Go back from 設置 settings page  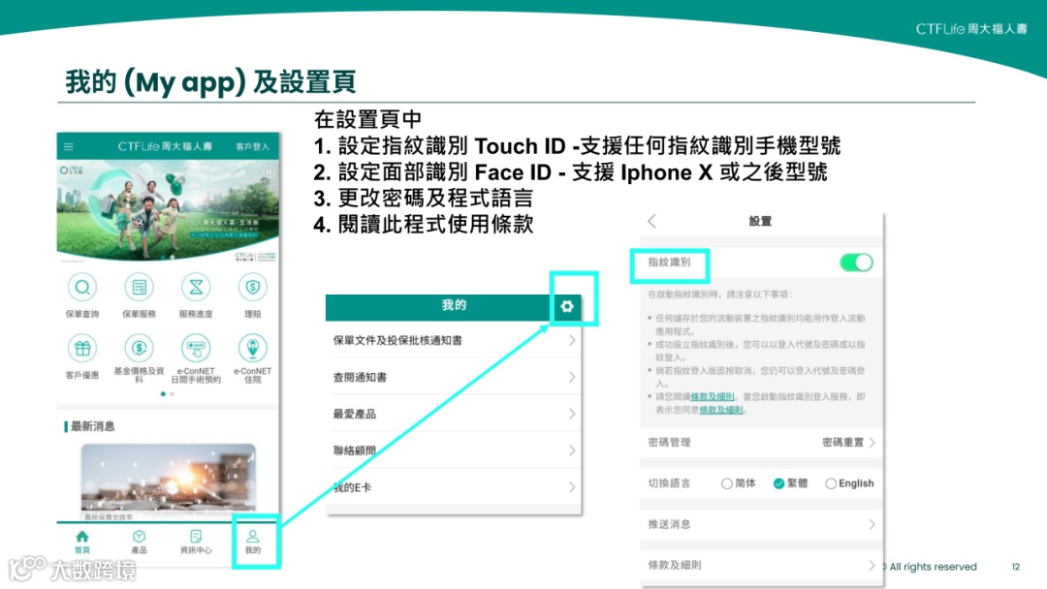652,221
